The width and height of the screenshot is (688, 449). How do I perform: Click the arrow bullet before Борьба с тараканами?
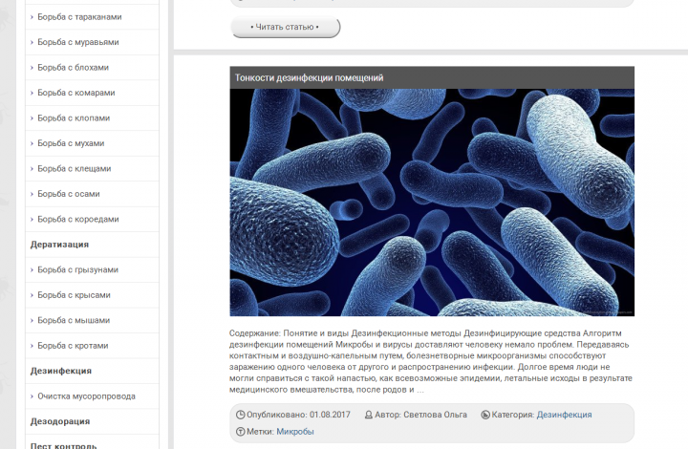pyautogui.click(x=32, y=17)
